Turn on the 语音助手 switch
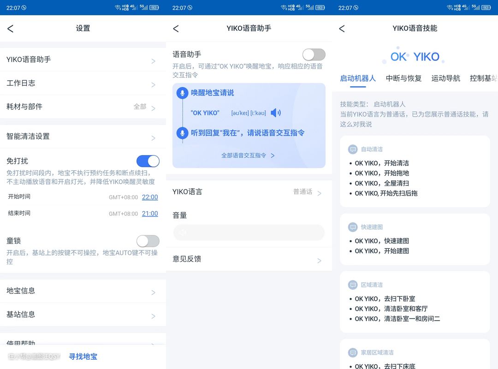The height and width of the screenshot is (369, 498). (x=314, y=54)
